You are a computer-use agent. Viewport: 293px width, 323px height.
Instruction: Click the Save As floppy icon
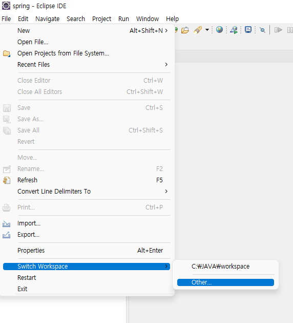(x=7, y=119)
